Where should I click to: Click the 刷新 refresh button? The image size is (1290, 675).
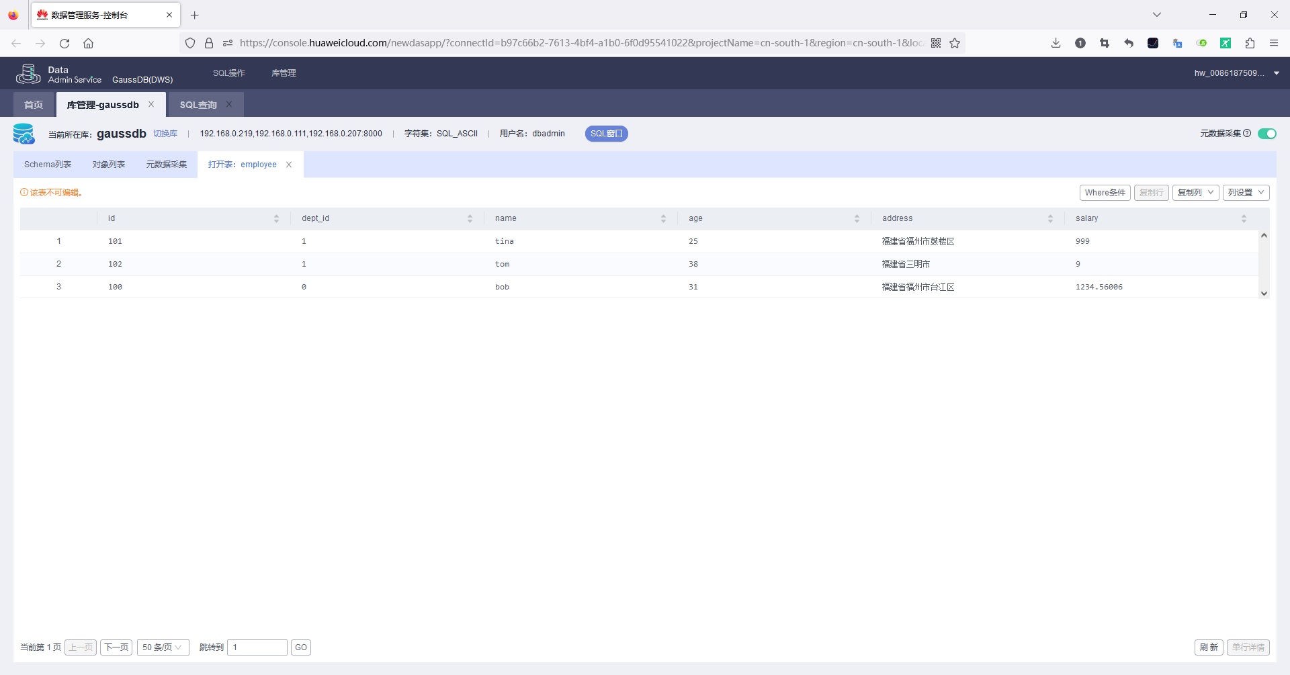(1209, 647)
